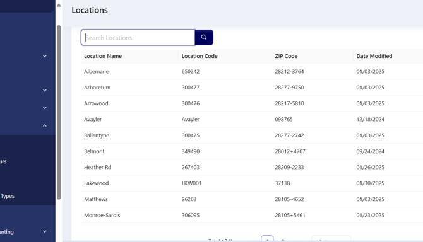Image resolution: width=423 pixels, height=242 pixels.
Task: Expand the topmost collapsed sidebar section chevron
Action: [x=45, y=56]
